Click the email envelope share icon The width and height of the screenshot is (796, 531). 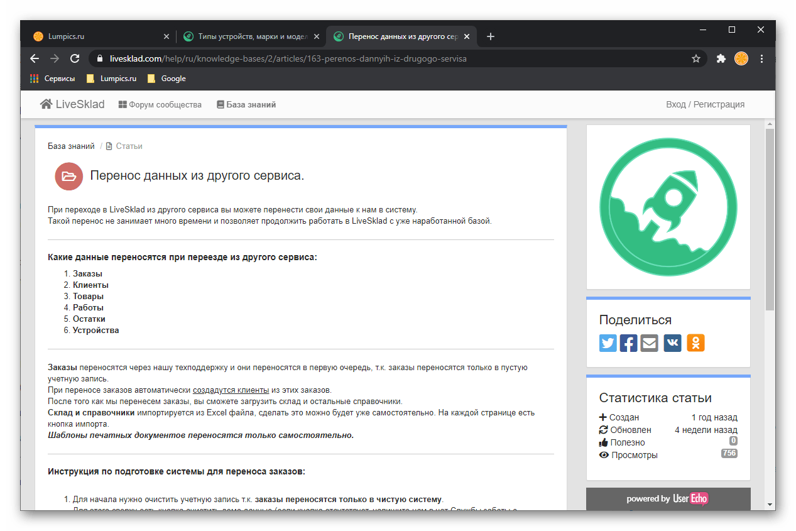[649, 343]
